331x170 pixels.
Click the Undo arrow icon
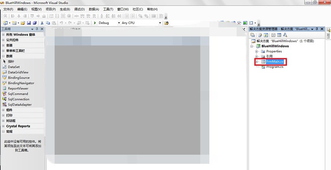(x=61, y=23)
